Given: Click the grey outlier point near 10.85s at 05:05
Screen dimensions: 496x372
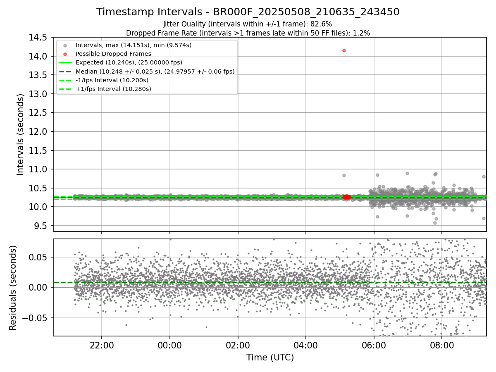Looking at the screenshot, I should click(x=344, y=175).
